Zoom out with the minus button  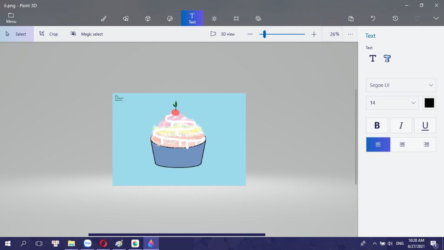250,34
